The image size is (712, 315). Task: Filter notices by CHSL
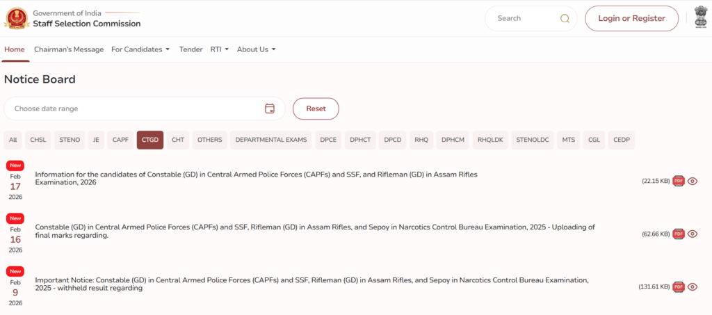coord(38,140)
